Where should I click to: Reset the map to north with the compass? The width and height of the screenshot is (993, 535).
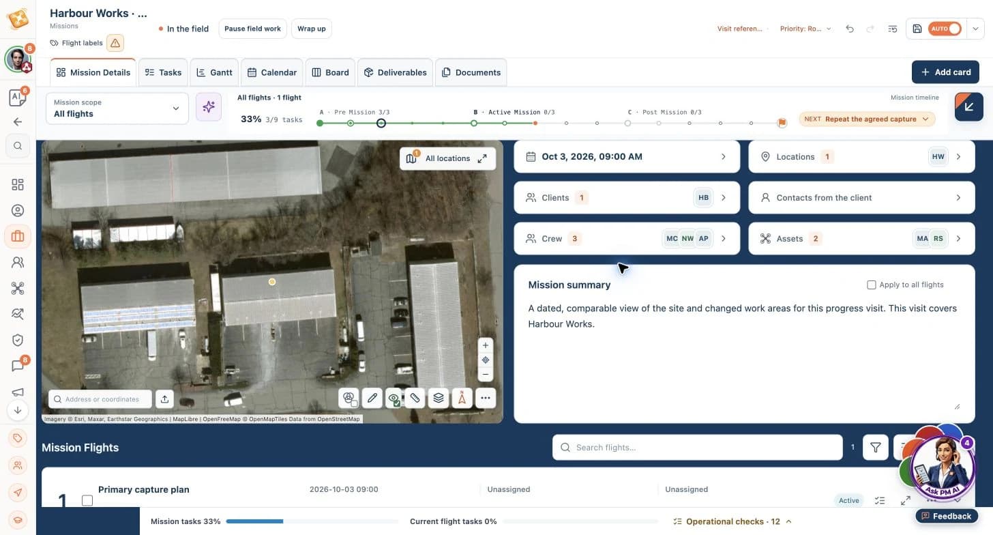pos(462,398)
